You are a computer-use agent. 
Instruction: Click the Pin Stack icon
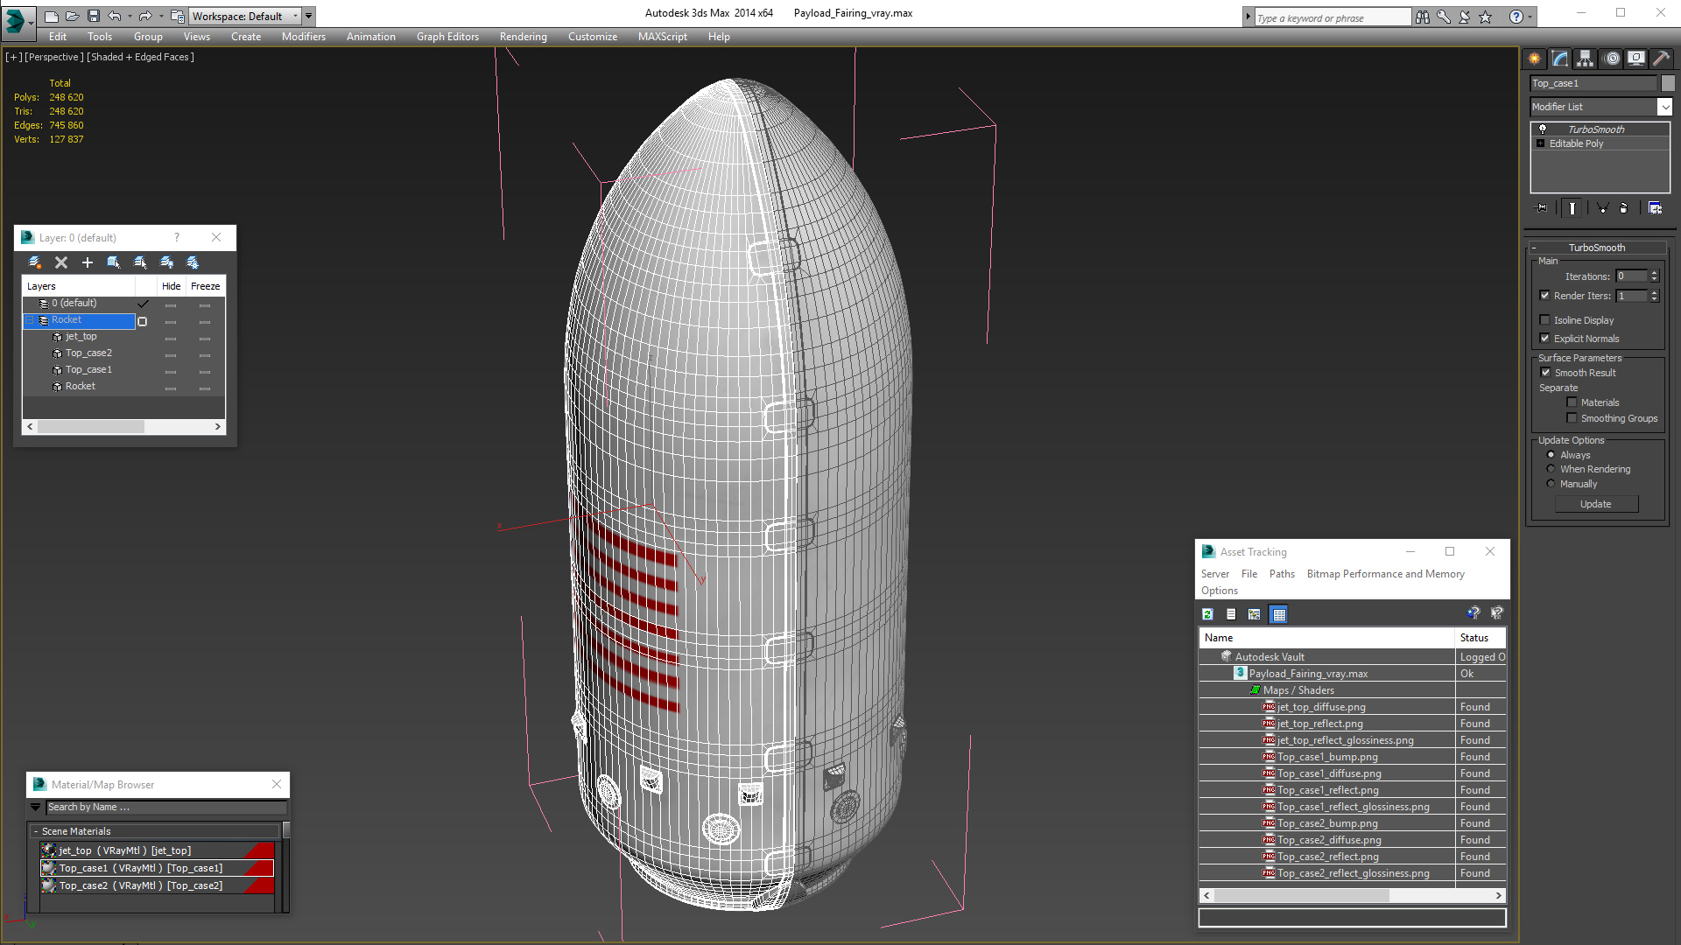pos(1542,208)
